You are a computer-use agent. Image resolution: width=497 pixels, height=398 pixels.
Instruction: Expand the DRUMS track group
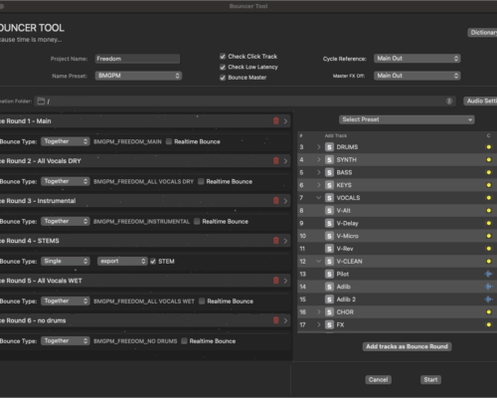(x=319, y=147)
